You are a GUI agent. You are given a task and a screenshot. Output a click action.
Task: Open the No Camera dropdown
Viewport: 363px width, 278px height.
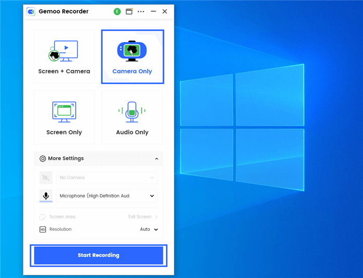pyautogui.click(x=107, y=177)
